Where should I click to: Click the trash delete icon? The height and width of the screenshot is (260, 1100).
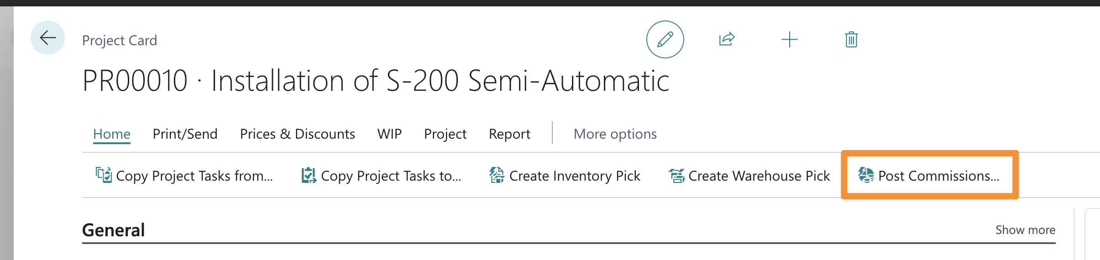pyautogui.click(x=851, y=40)
